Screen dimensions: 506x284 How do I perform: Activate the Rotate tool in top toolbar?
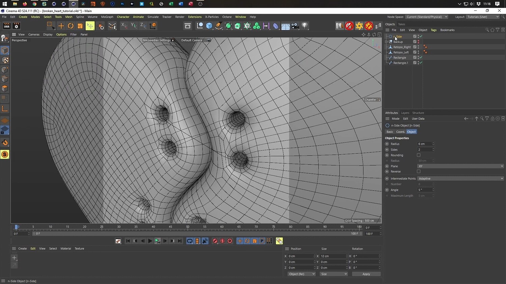point(71,26)
